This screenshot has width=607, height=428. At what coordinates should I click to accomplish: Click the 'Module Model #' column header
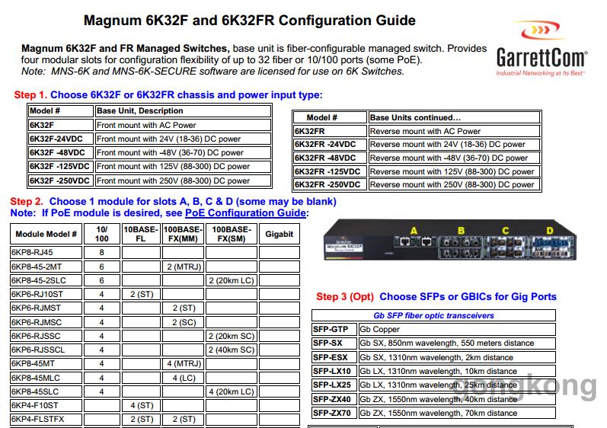[x=46, y=234]
